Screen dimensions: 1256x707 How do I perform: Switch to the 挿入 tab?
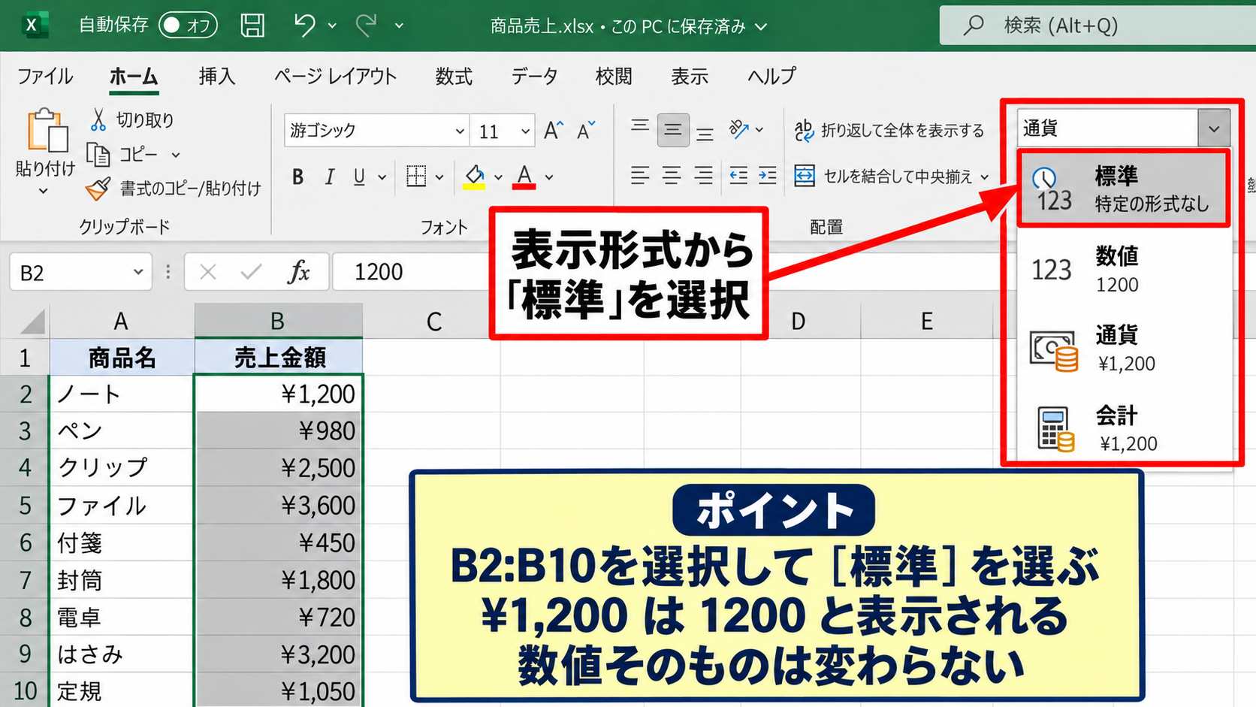pyautogui.click(x=217, y=77)
